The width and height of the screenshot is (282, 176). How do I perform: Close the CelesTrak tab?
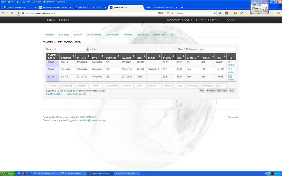pos(106,7)
